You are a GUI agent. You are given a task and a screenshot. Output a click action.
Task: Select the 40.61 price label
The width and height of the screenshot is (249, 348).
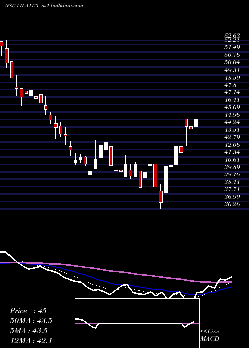tap(232, 160)
